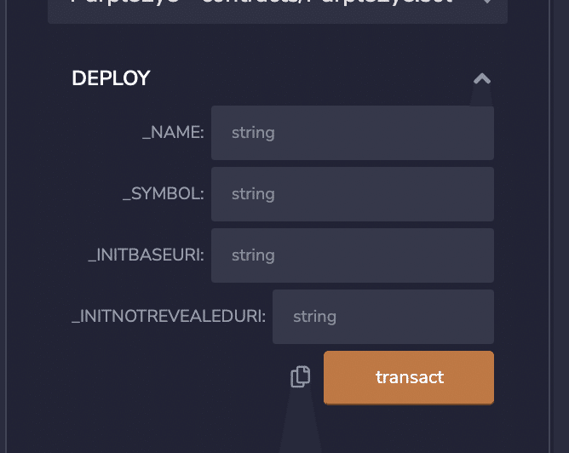569x453 pixels.
Task: Click the _NAME: parameter label
Action: [x=173, y=133]
